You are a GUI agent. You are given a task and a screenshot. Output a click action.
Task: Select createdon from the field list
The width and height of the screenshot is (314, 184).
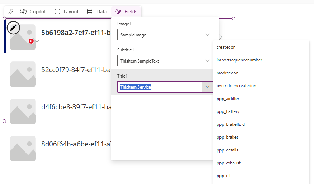click(x=226, y=47)
